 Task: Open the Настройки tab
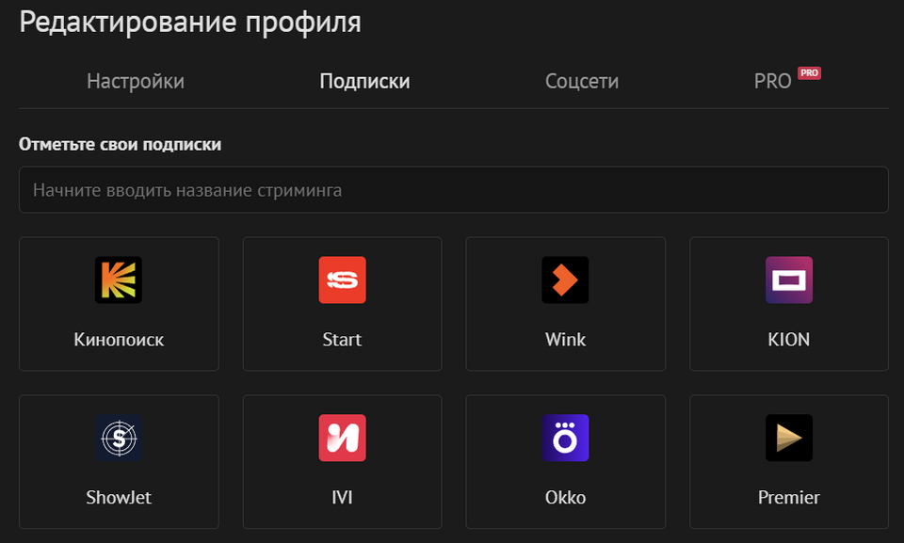pos(136,81)
